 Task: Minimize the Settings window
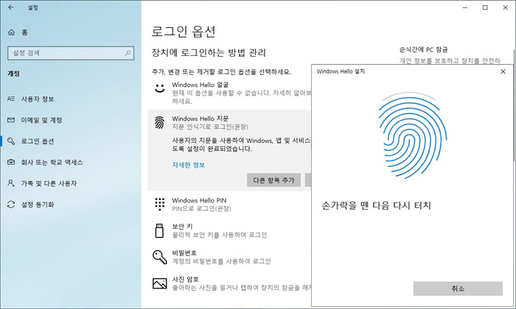(x=465, y=7)
